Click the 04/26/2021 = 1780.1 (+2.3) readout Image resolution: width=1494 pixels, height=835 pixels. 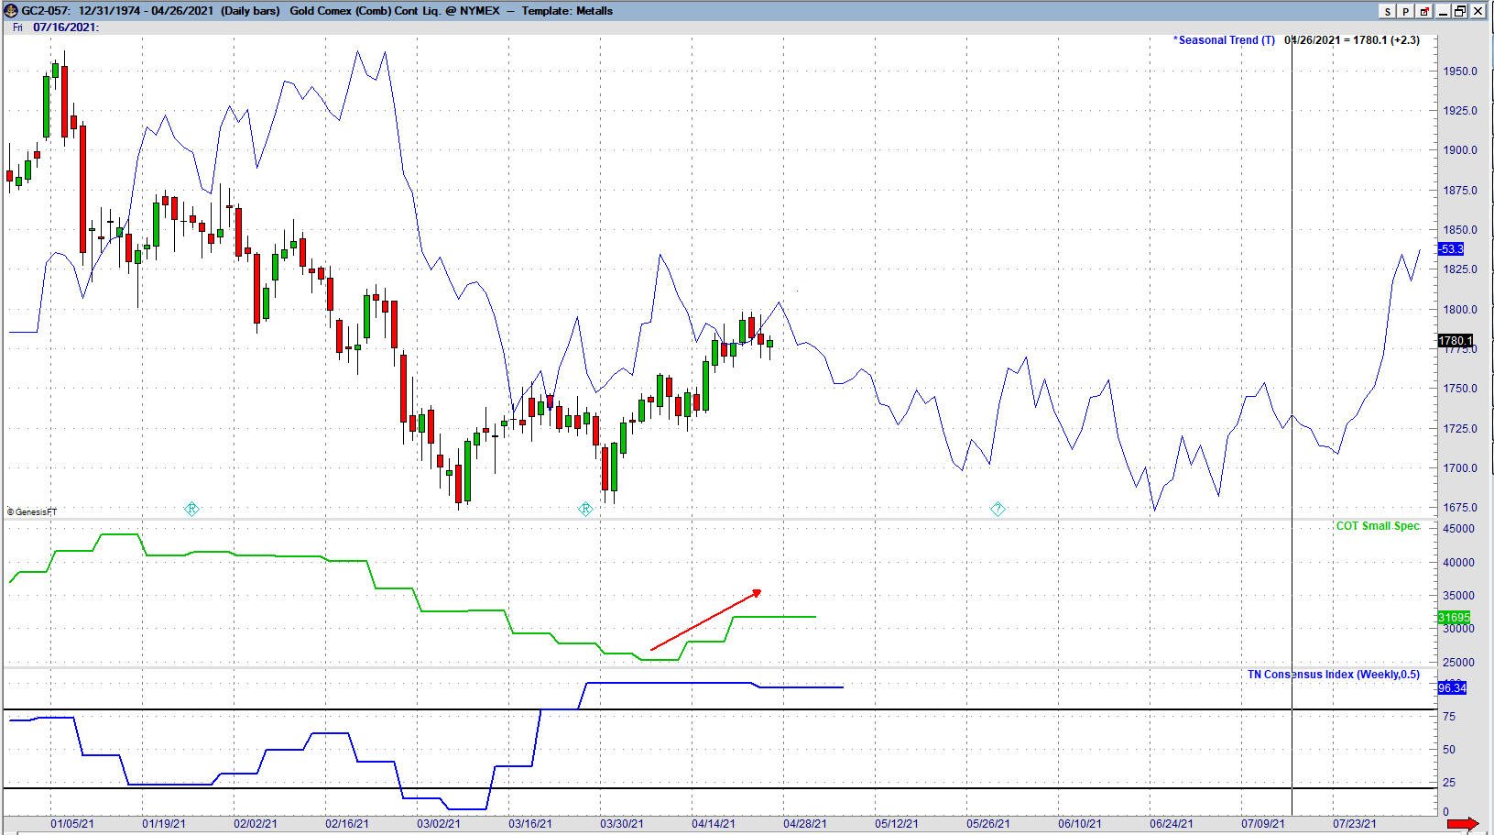click(1352, 40)
